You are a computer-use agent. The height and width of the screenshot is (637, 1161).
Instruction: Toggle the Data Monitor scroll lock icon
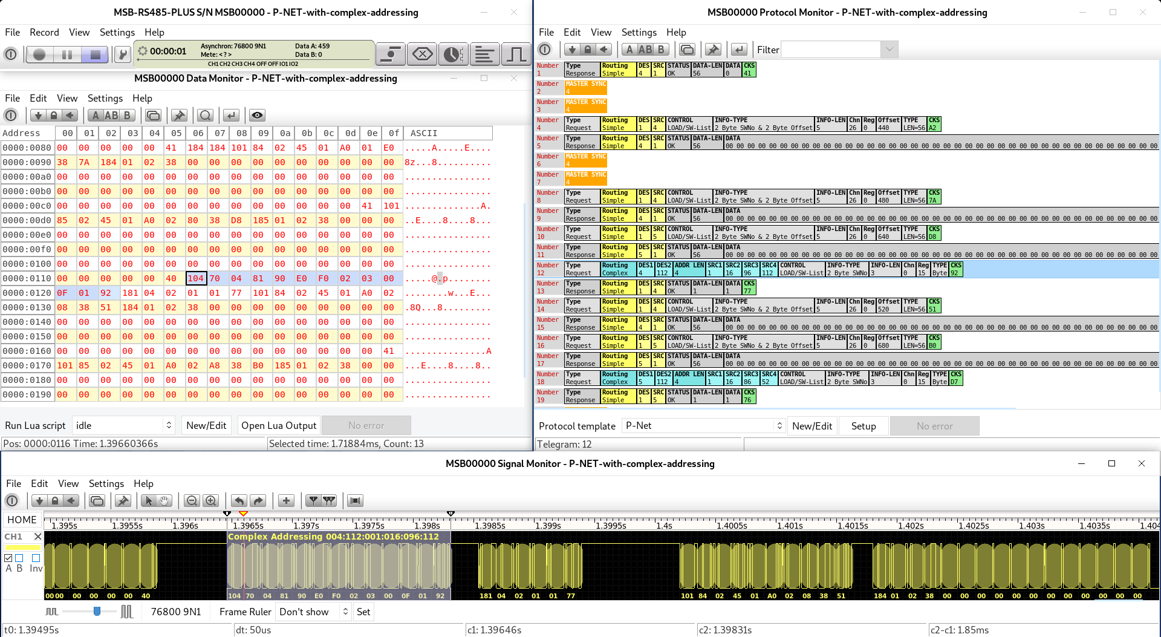[54, 116]
